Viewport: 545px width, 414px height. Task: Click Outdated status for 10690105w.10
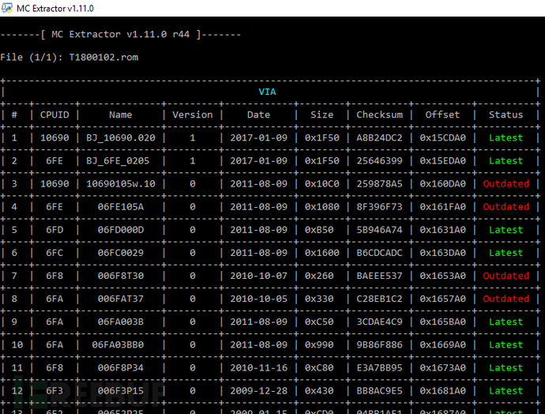pyautogui.click(x=506, y=183)
